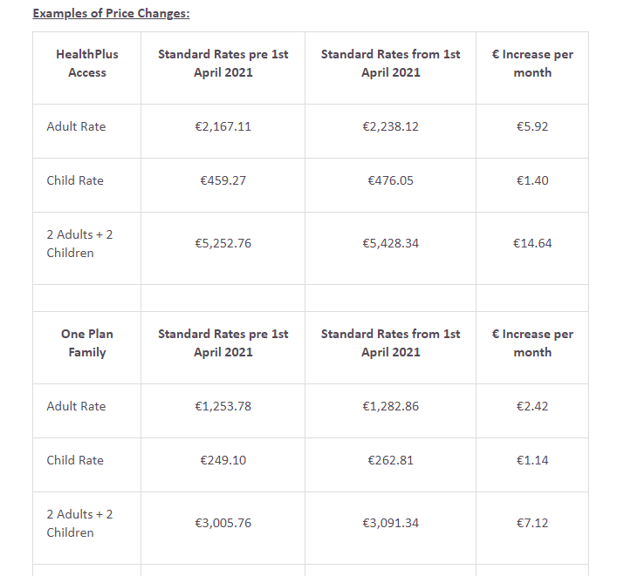Click One Plan family rate €3,005.76
The width and height of the screenshot is (617, 576).
coord(223,523)
